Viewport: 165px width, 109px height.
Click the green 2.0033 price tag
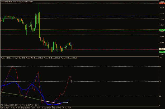[162, 52]
